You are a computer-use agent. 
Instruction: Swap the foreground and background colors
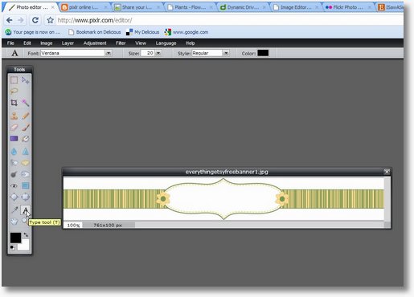pyautogui.click(x=26, y=234)
